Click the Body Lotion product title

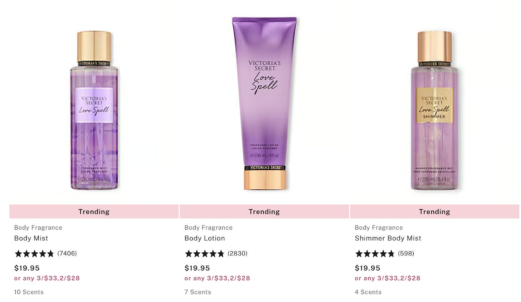pos(205,238)
